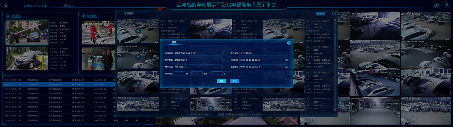Select page 2 in pagination
This screenshot has height=127, width=453.
coord(226,114)
